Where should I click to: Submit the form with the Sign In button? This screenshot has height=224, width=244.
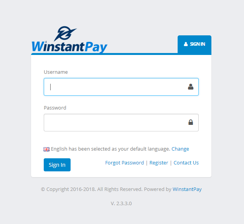(x=57, y=165)
